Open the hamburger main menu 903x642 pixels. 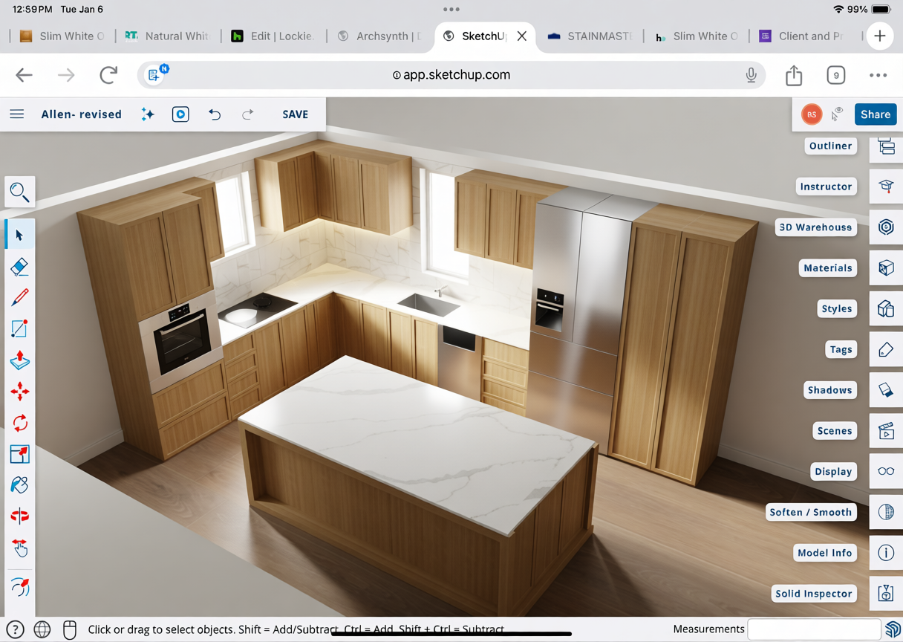(x=17, y=114)
